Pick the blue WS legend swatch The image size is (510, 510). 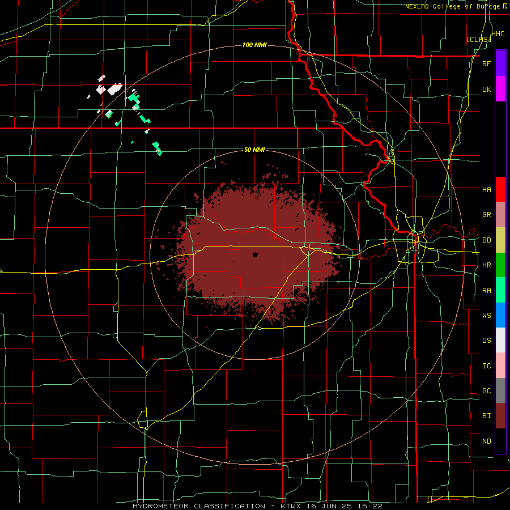pos(500,315)
